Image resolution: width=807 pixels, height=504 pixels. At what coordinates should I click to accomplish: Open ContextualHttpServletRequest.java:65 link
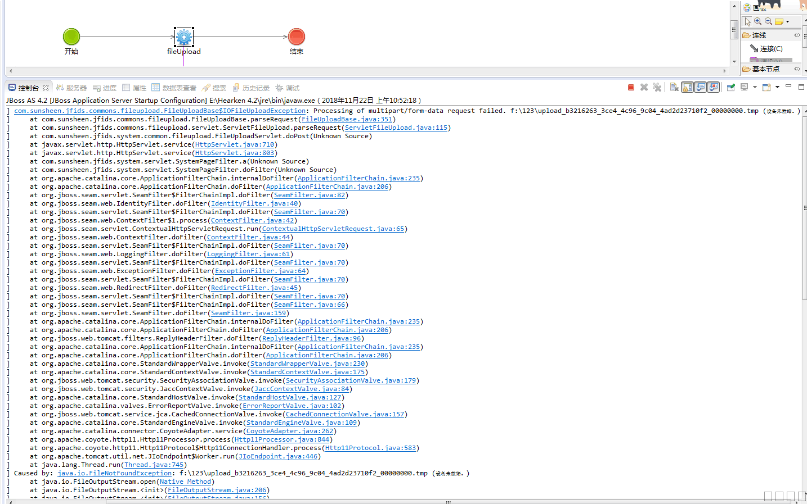click(333, 229)
